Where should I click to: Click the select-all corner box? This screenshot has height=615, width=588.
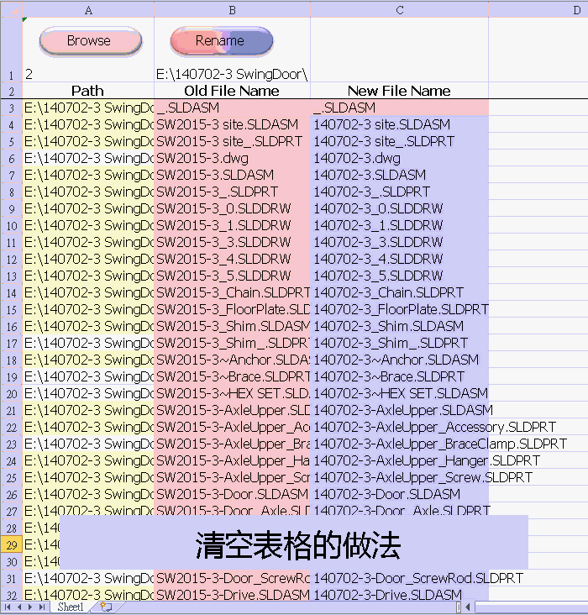tap(12, 10)
